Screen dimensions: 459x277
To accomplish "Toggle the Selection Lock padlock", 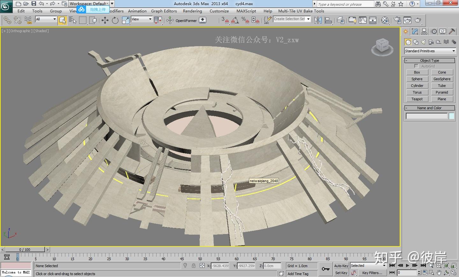I will tap(193, 266).
